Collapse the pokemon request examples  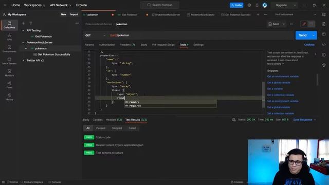26,48
